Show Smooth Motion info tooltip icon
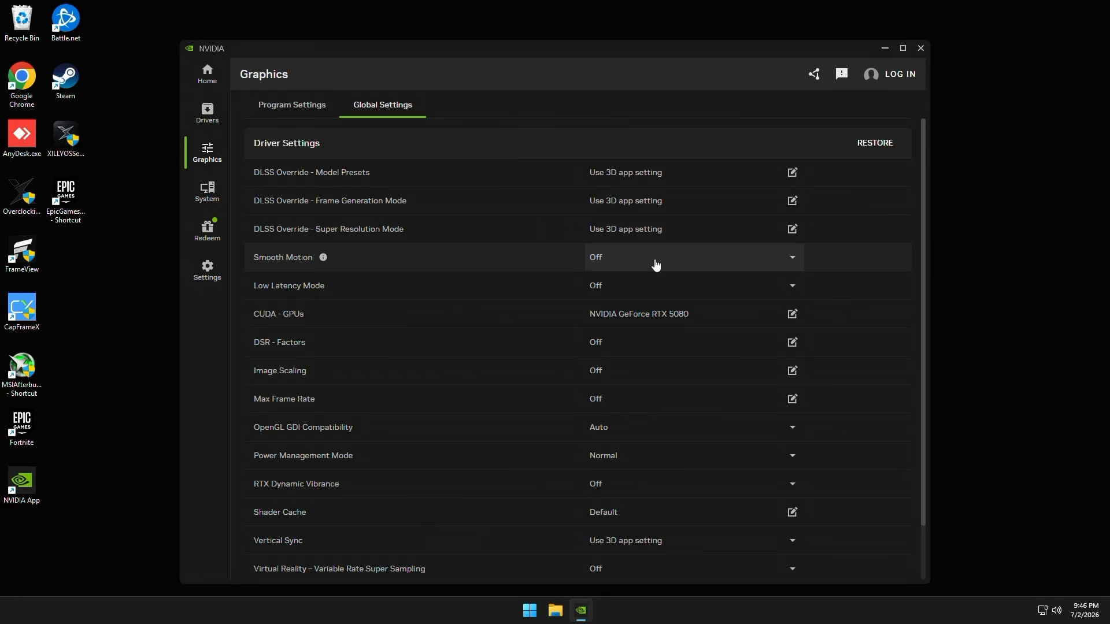The width and height of the screenshot is (1110, 624). tap(323, 257)
